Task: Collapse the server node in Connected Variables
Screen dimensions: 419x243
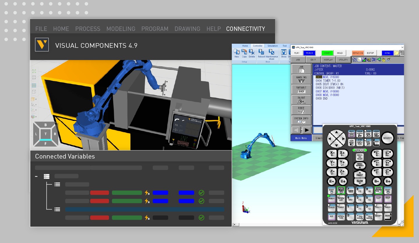Action: tap(36, 176)
